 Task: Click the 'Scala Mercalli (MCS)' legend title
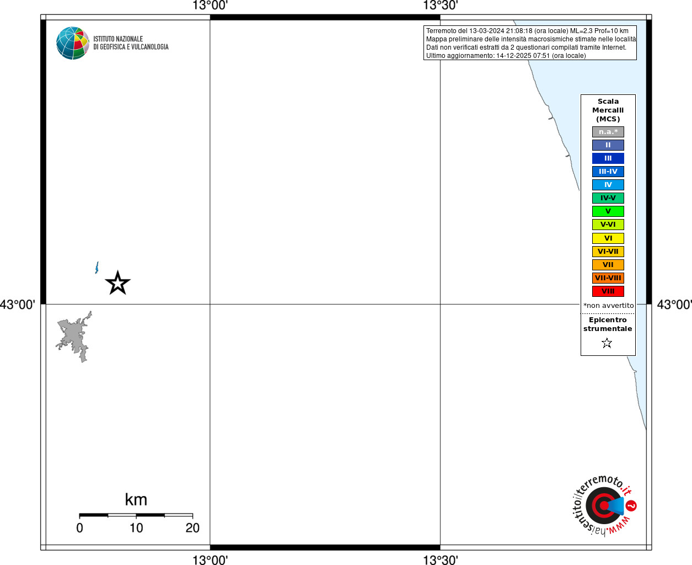pyautogui.click(x=608, y=110)
